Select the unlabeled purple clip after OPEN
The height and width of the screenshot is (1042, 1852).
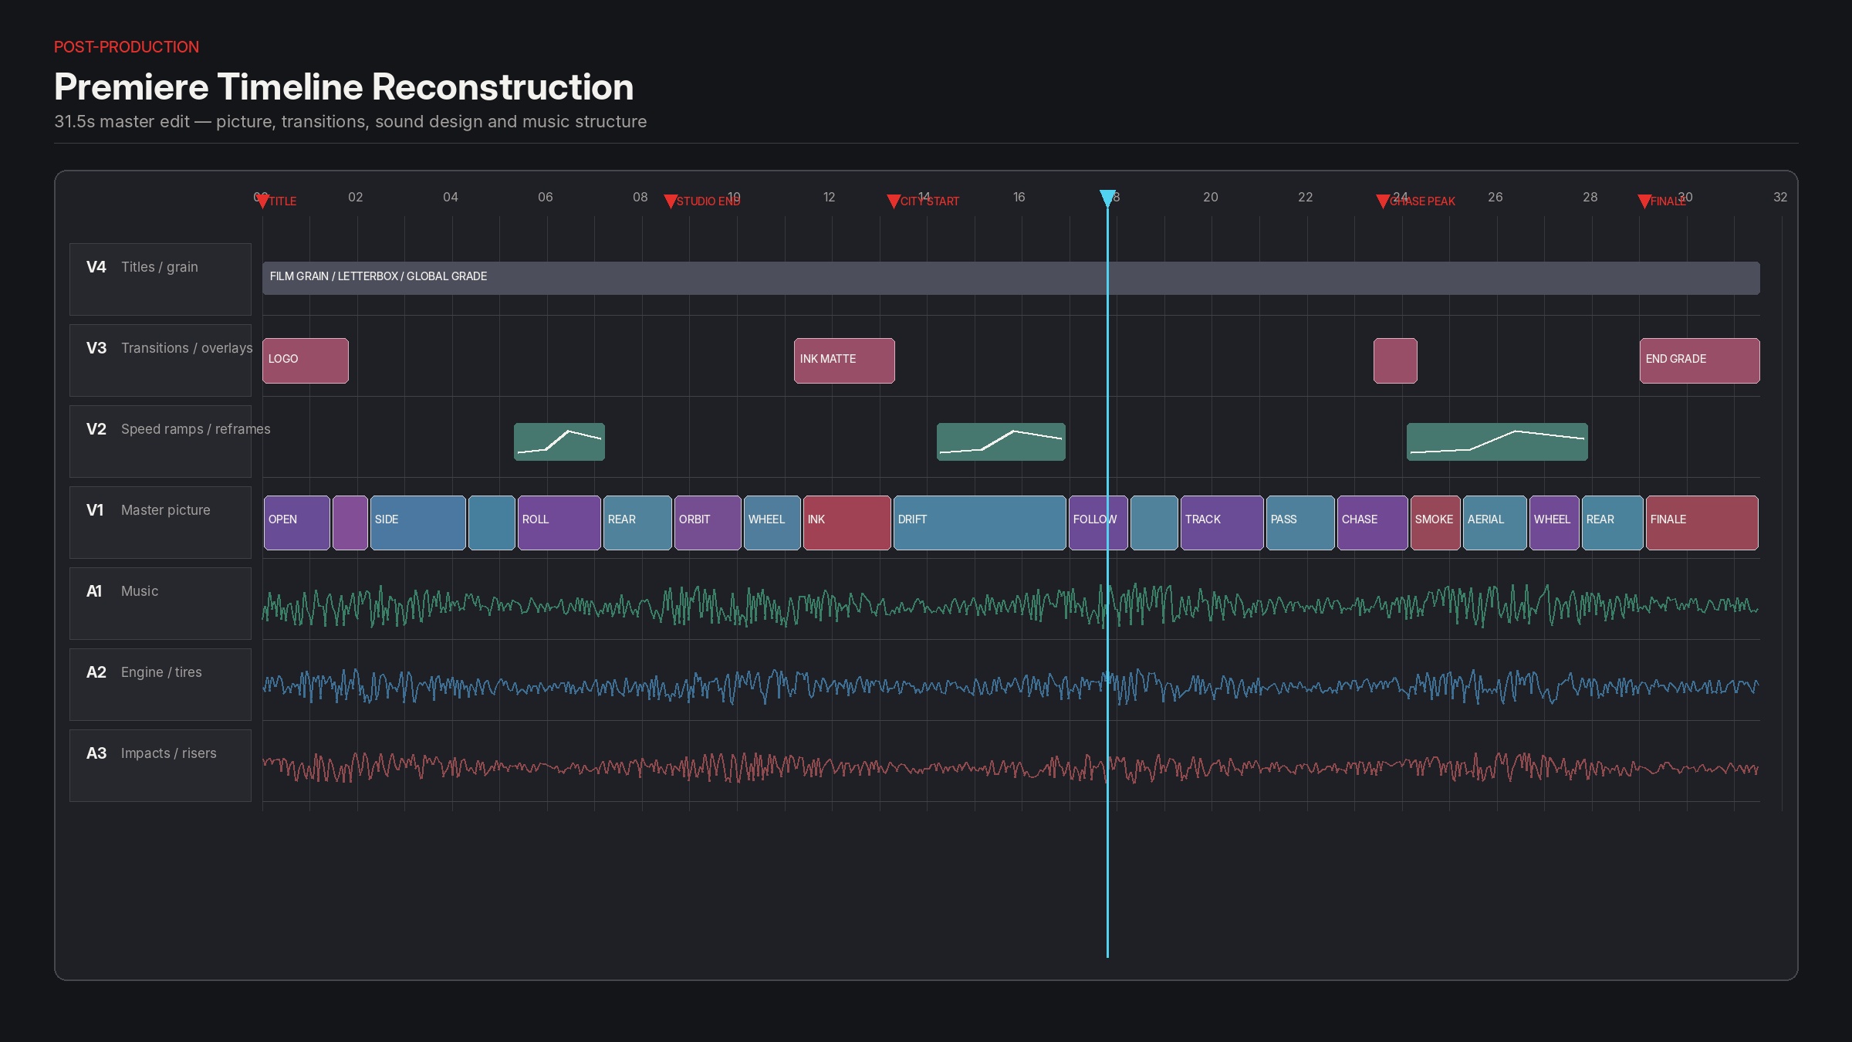350,523
